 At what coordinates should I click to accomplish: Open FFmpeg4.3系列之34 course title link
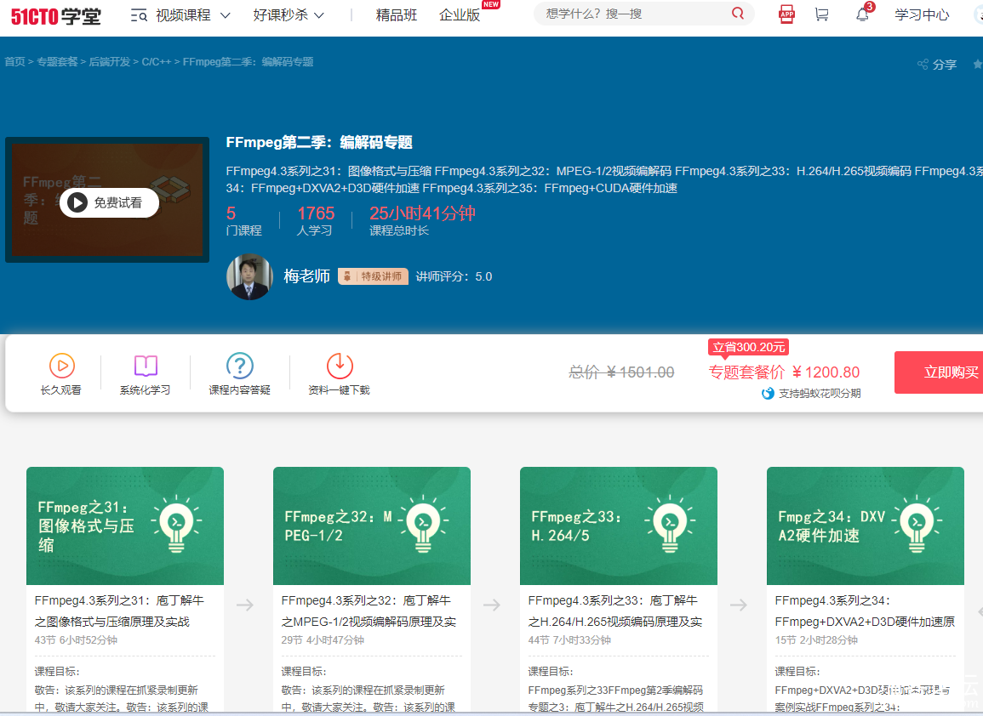(866, 611)
